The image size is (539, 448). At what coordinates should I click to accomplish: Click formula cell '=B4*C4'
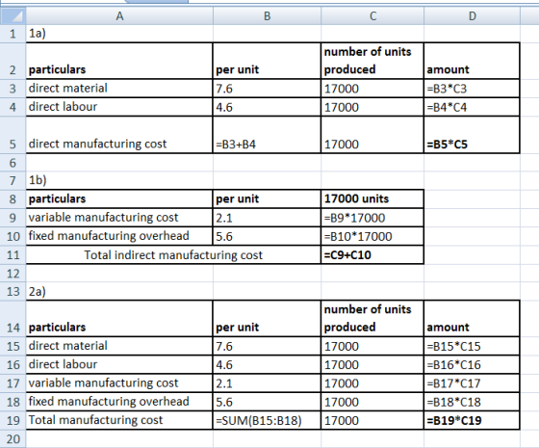coord(472,107)
